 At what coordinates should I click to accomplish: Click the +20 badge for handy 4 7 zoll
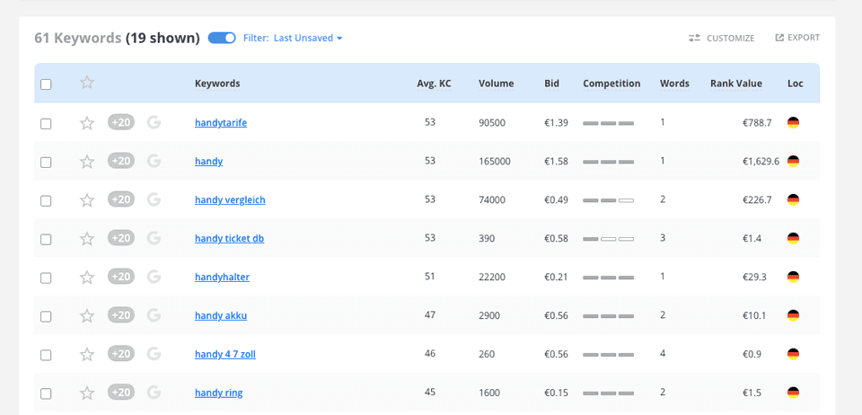point(121,354)
